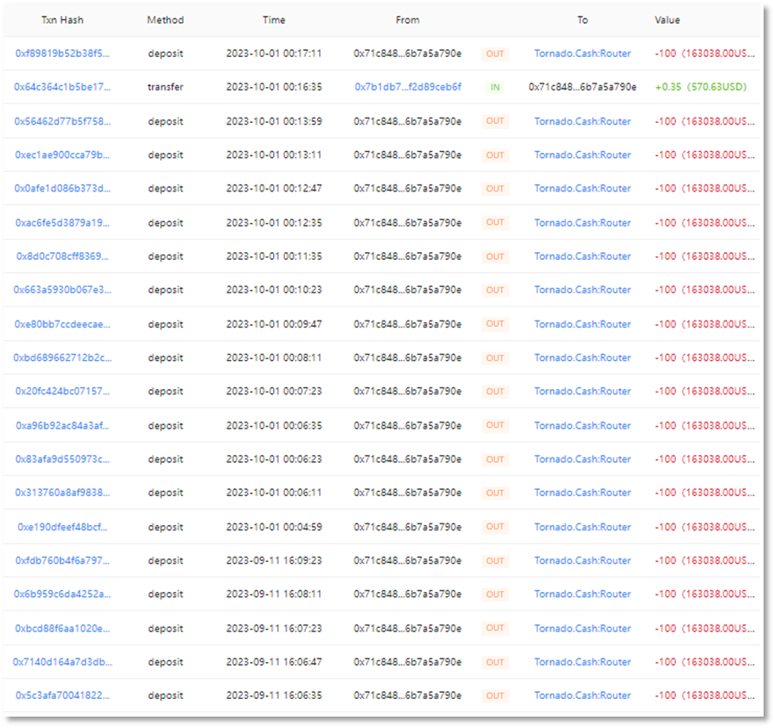Image resolution: width=775 pixels, height=728 pixels.
Task: Open transaction hash 0xec1ae900cca79b...
Action: click(x=62, y=155)
